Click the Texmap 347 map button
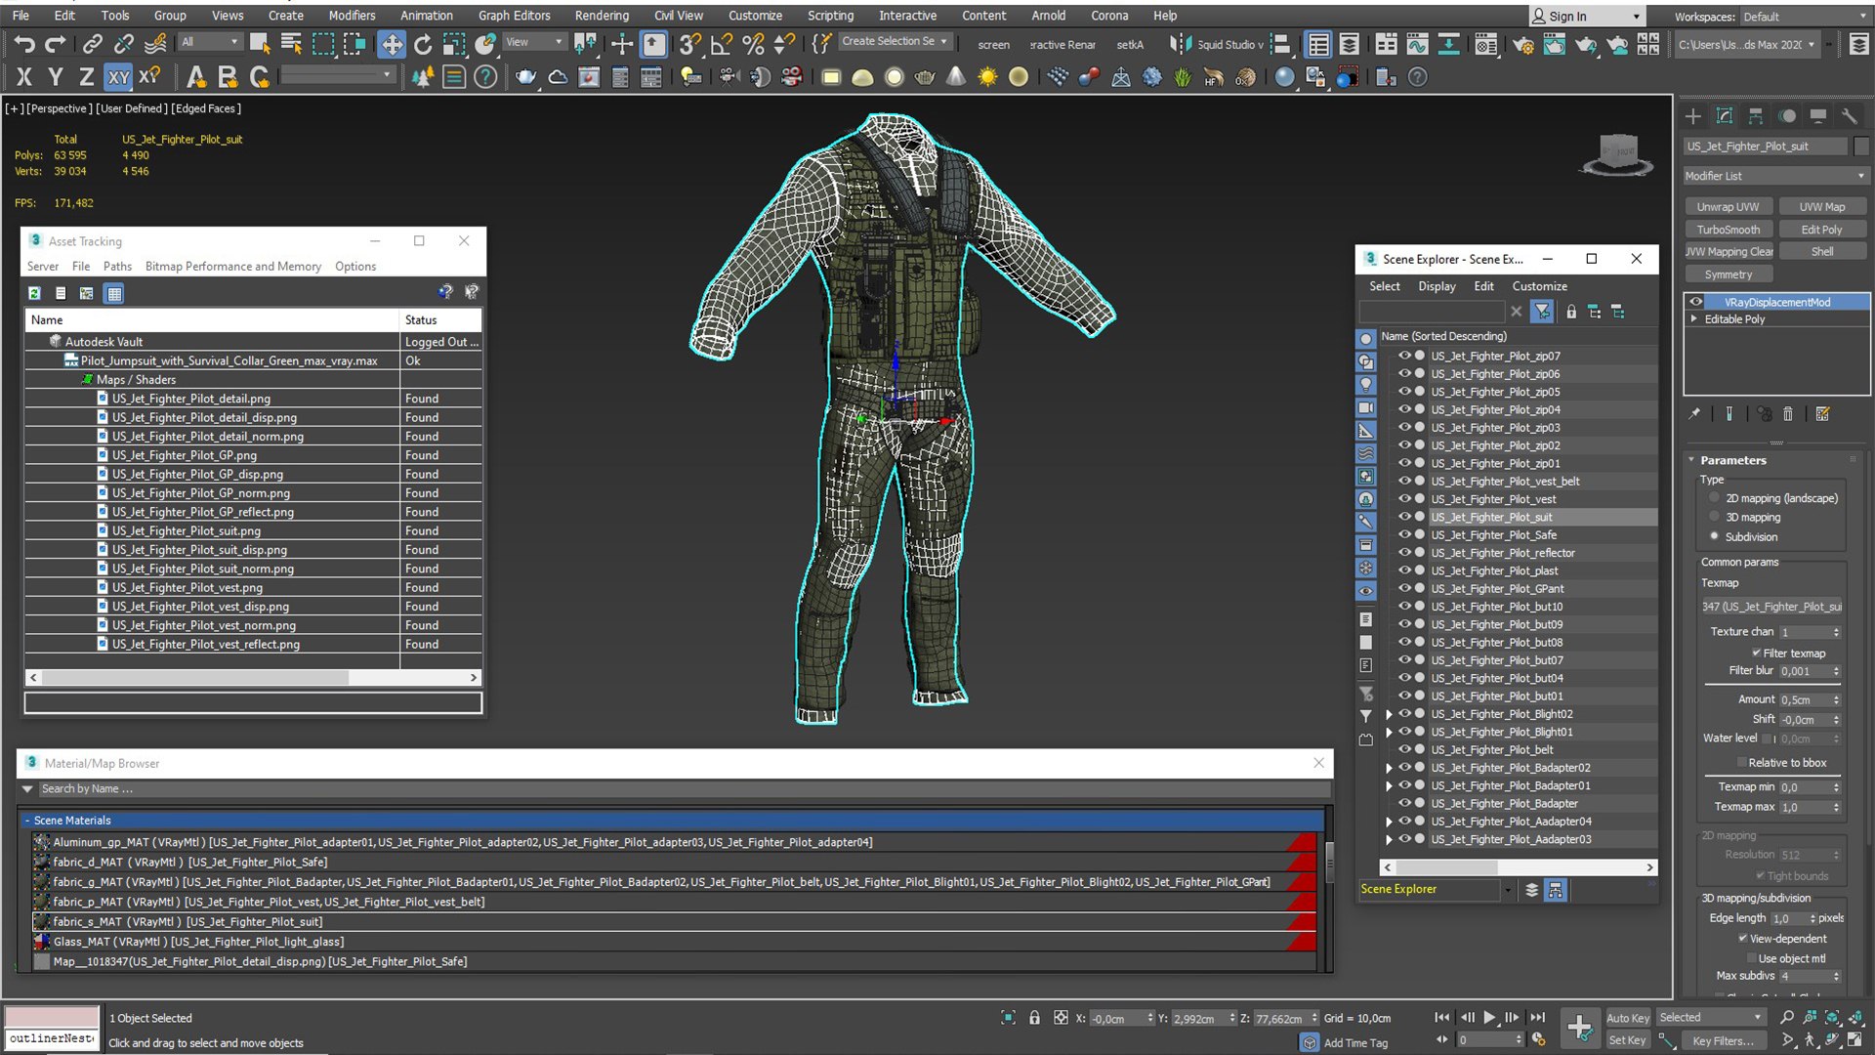The image size is (1875, 1055). [1772, 607]
